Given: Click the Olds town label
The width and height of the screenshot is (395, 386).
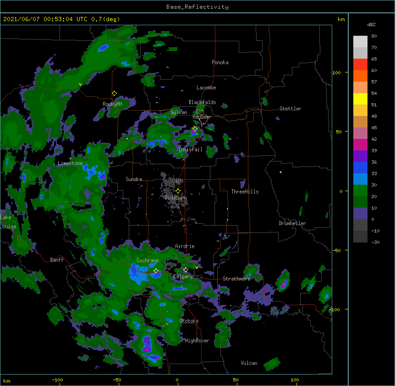Looking at the screenshot, I should pyautogui.click(x=178, y=181).
